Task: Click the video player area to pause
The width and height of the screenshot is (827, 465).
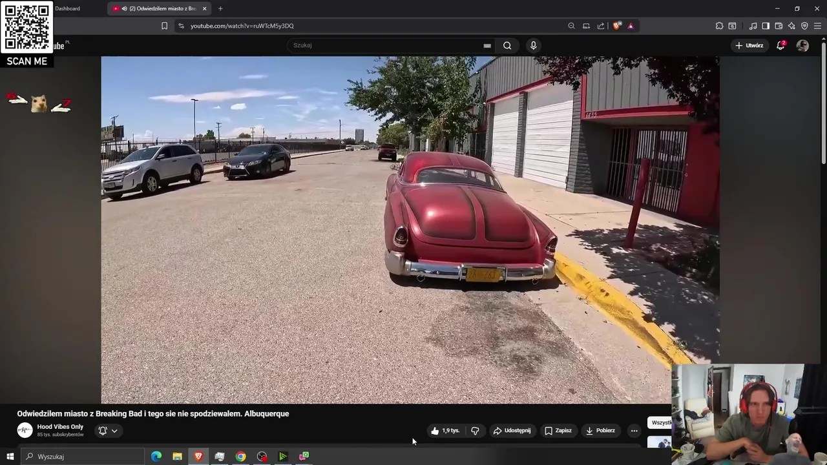Action: point(410,229)
